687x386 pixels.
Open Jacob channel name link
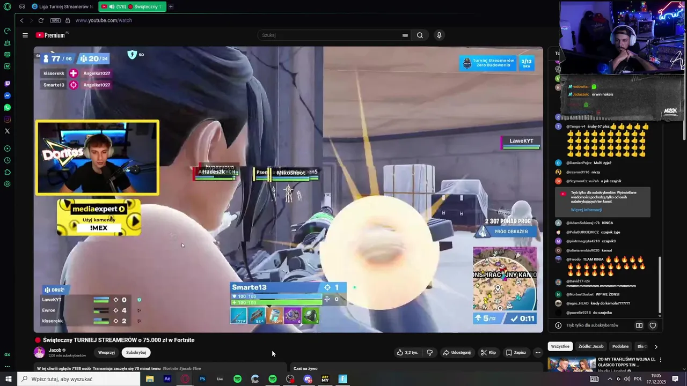(x=55, y=350)
